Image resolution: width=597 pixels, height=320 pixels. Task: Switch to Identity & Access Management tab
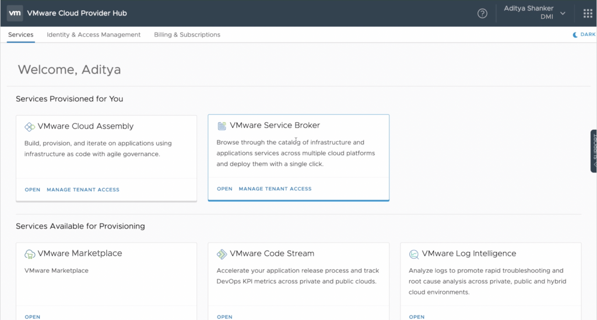pos(93,35)
